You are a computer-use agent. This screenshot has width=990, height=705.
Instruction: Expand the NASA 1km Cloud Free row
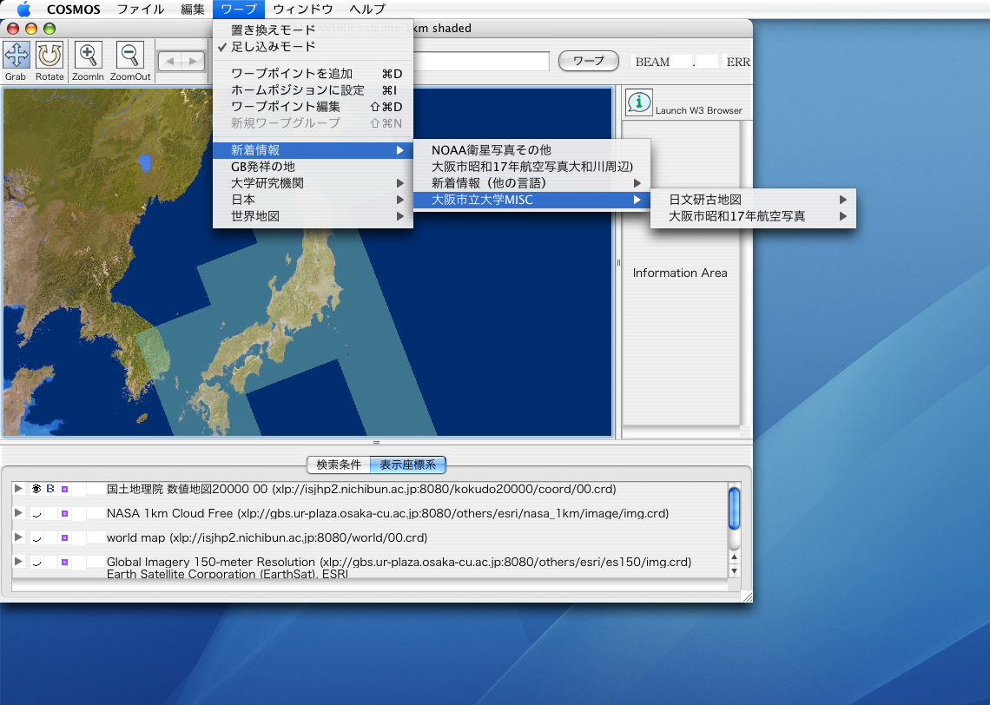[x=18, y=513]
